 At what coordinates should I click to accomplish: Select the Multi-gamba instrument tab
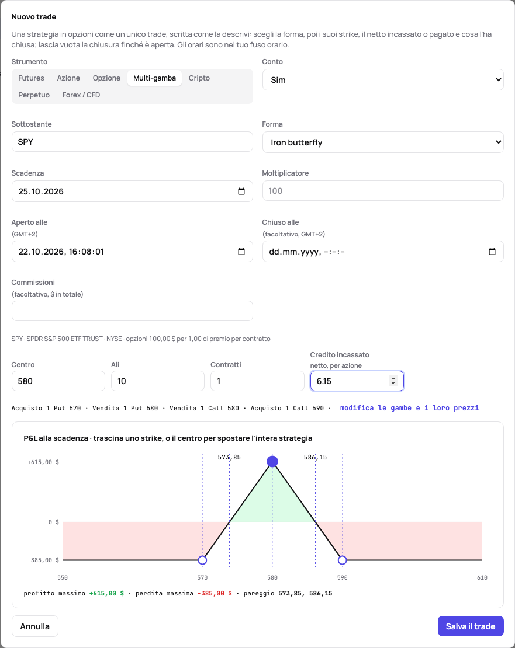pos(155,78)
